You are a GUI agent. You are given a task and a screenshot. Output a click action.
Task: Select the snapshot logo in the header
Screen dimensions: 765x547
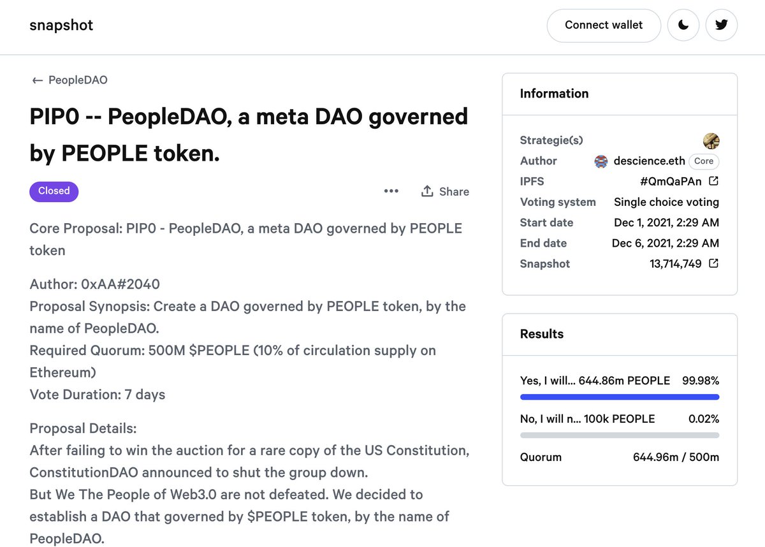click(x=61, y=25)
